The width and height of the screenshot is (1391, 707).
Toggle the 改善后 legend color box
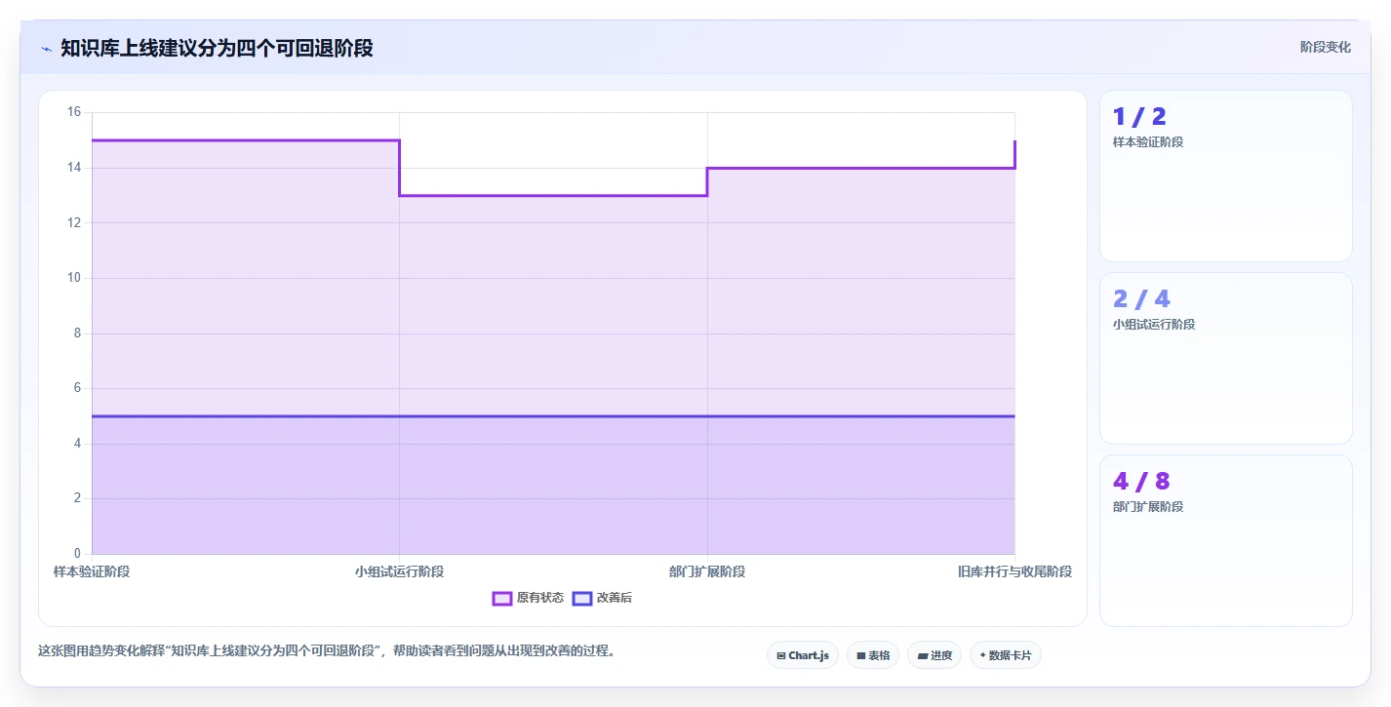(x=582, y=598)
